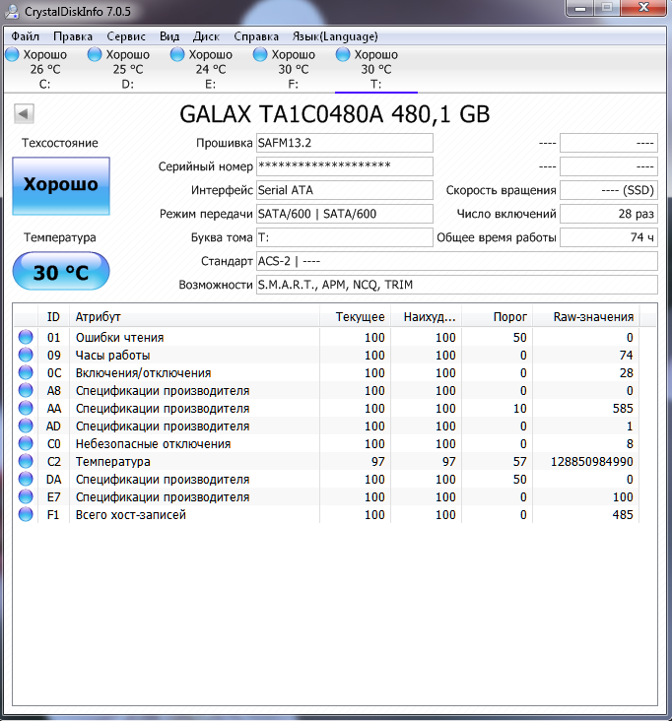Select disk tab labeled 24 °C E:

click(211, 69)
